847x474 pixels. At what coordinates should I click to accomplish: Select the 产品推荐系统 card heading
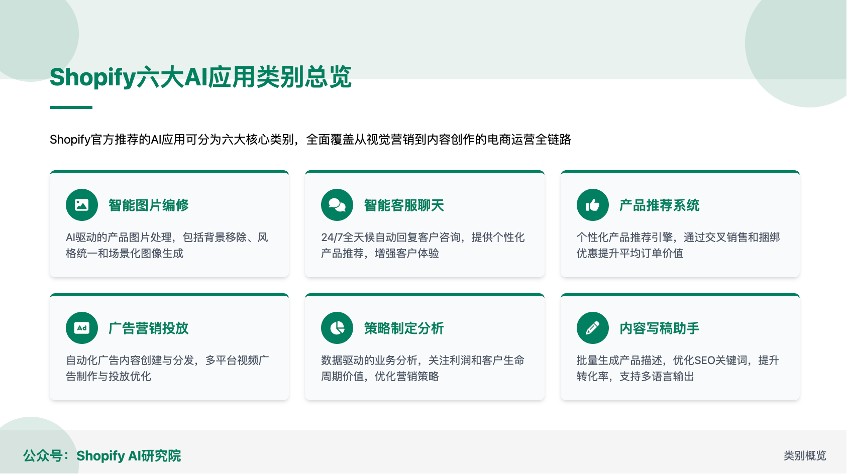pos(660,205)
